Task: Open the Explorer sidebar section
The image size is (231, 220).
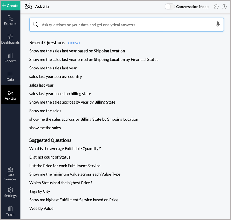Action: click(10, 20)
